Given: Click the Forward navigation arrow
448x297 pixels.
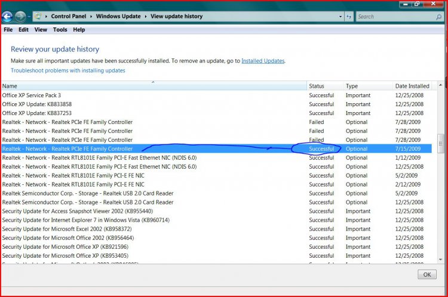Looking at the screenshot, I should [x=20, y=17].
